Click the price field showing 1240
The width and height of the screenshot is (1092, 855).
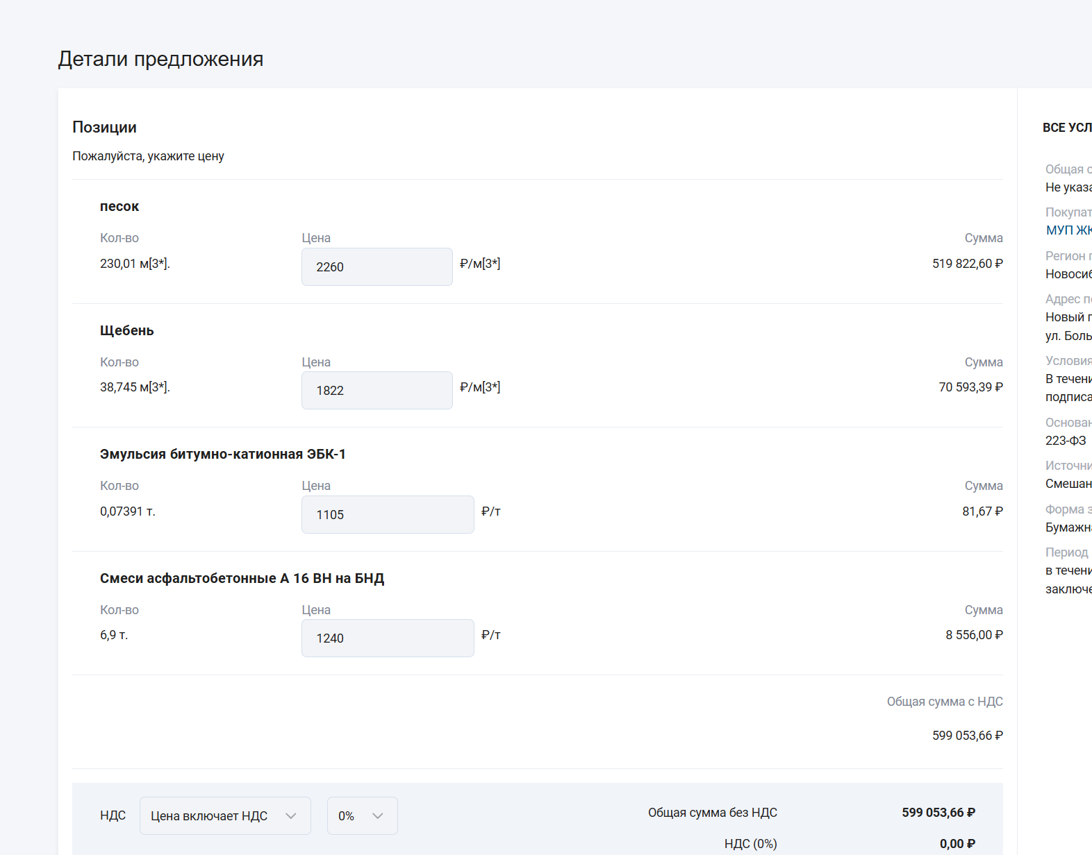click(x=388, y=638)
